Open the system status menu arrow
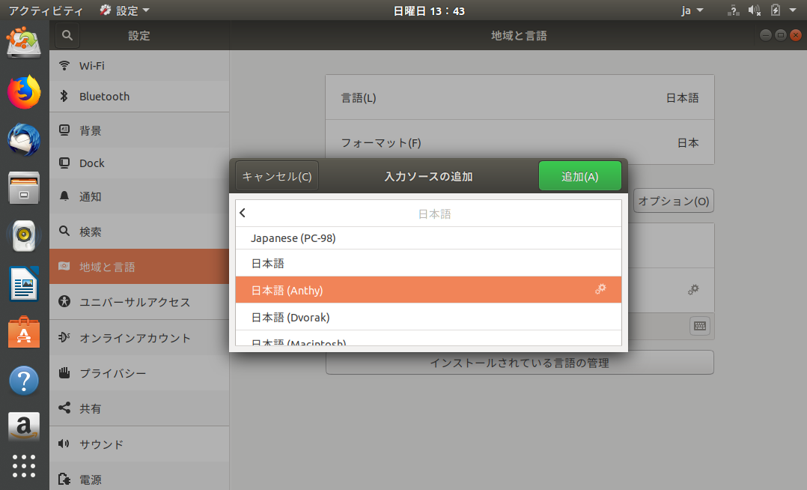807x490 pixels. coord(792,10)
